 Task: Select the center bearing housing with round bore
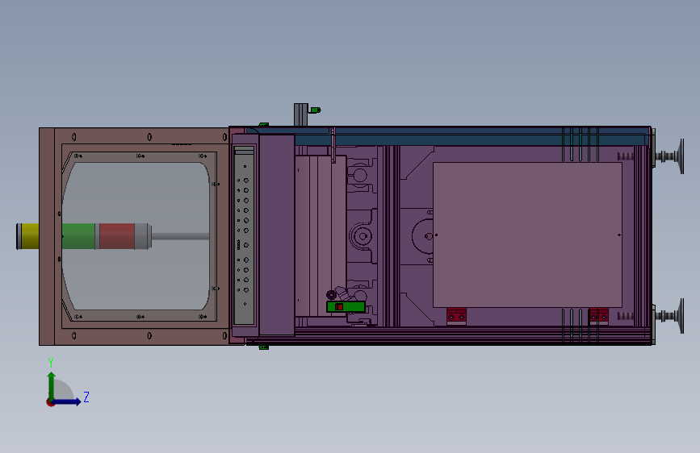361,236
